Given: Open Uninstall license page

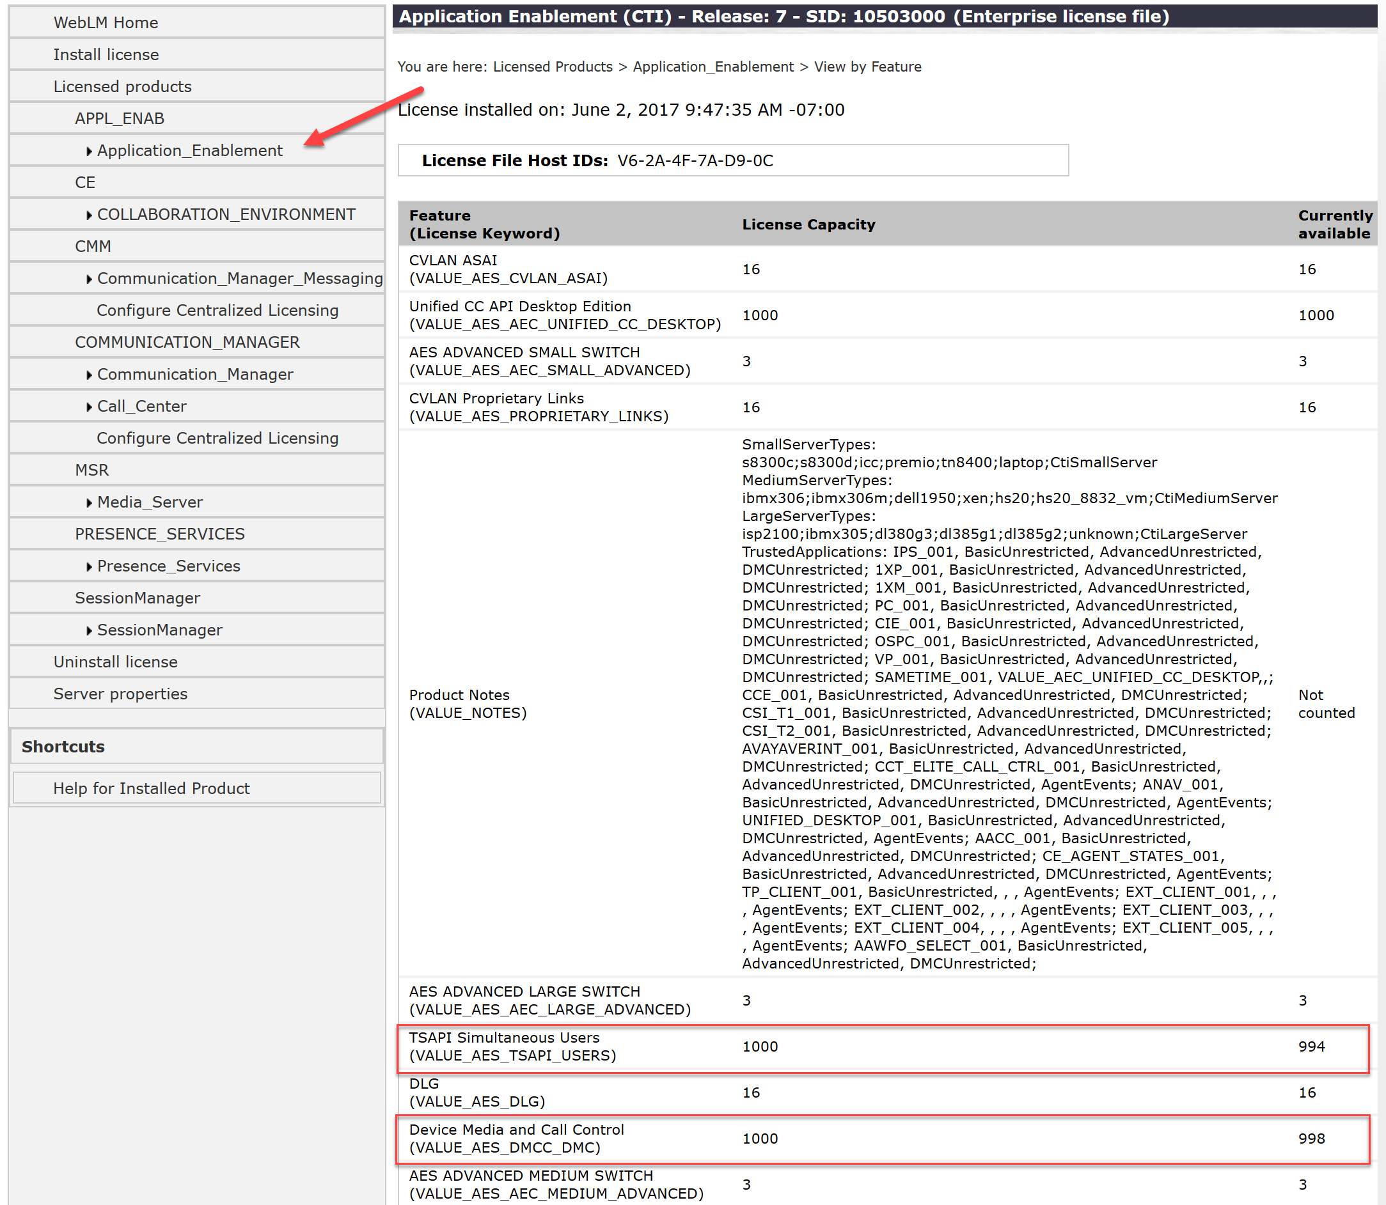Looking at the screenshot, I should tap(115, 661).
